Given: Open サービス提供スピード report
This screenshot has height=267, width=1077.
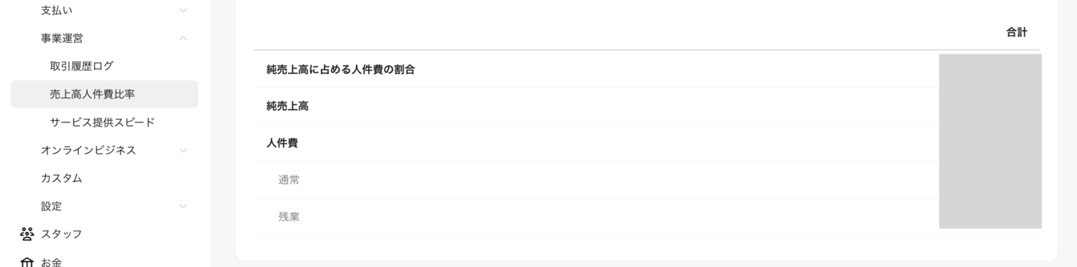Looking at the screenshot, I should [x=104, y=122].
